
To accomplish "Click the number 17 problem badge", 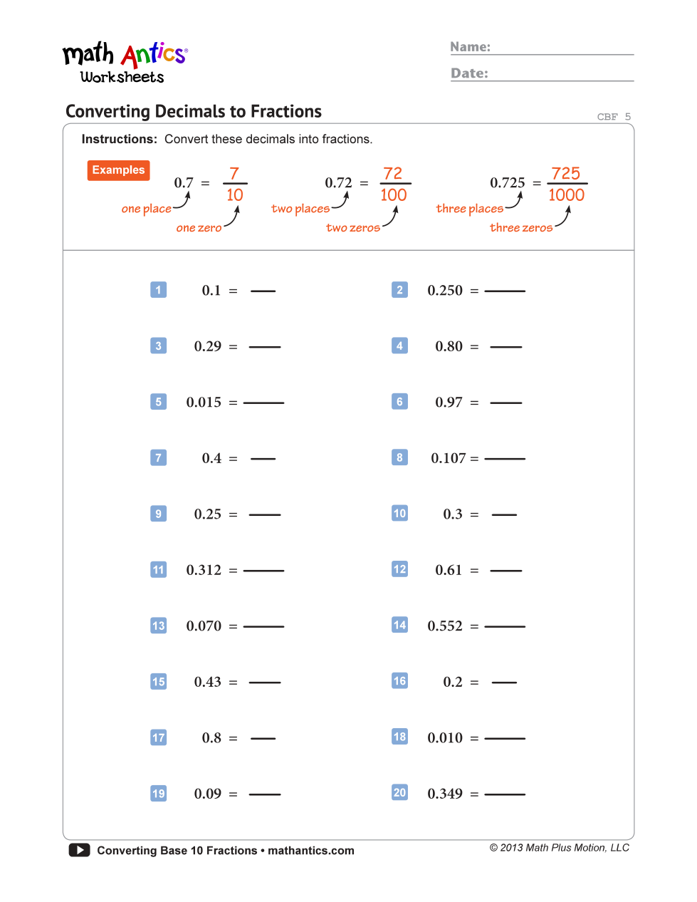I will point(158,737).
